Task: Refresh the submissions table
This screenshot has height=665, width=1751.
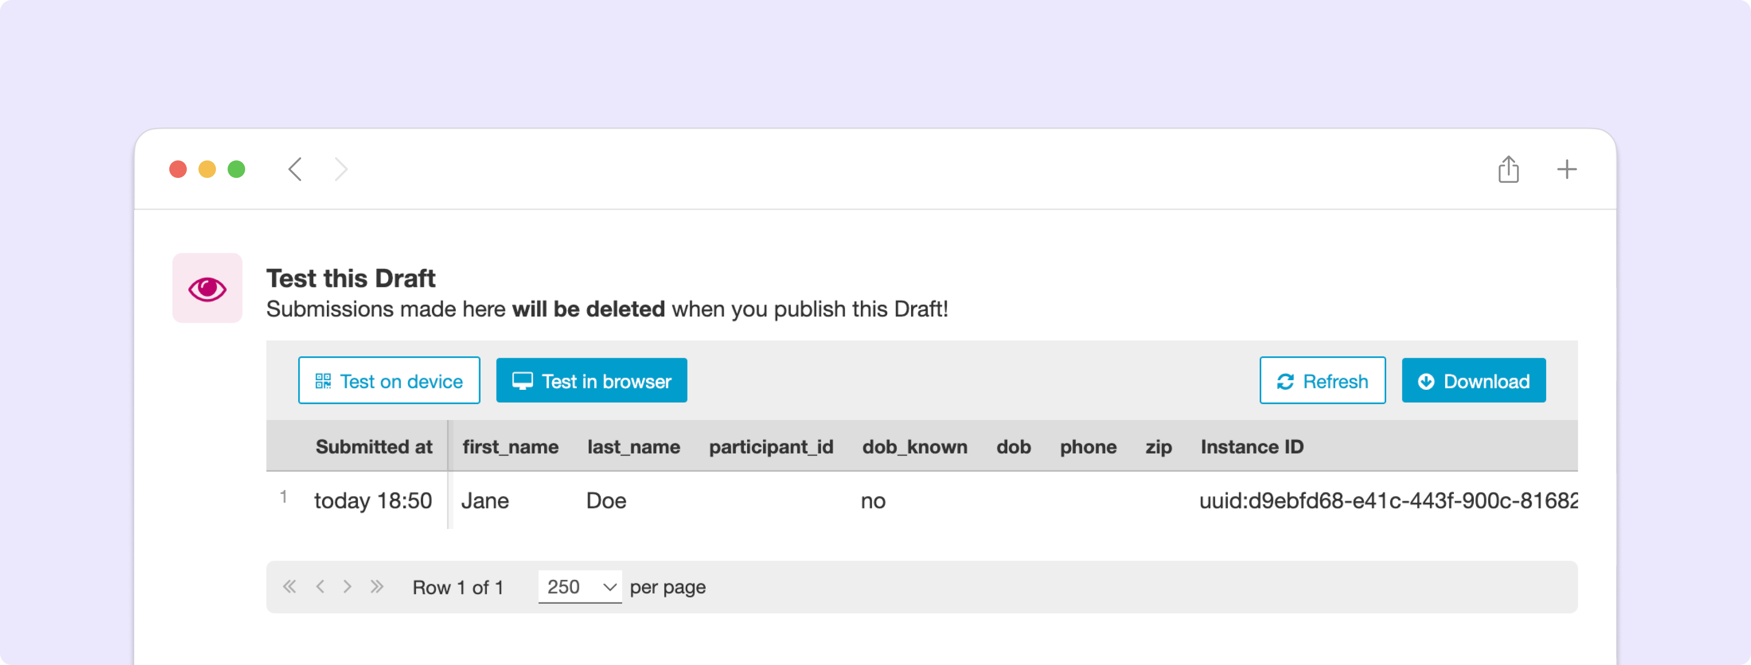Action: pos(1322,381)
